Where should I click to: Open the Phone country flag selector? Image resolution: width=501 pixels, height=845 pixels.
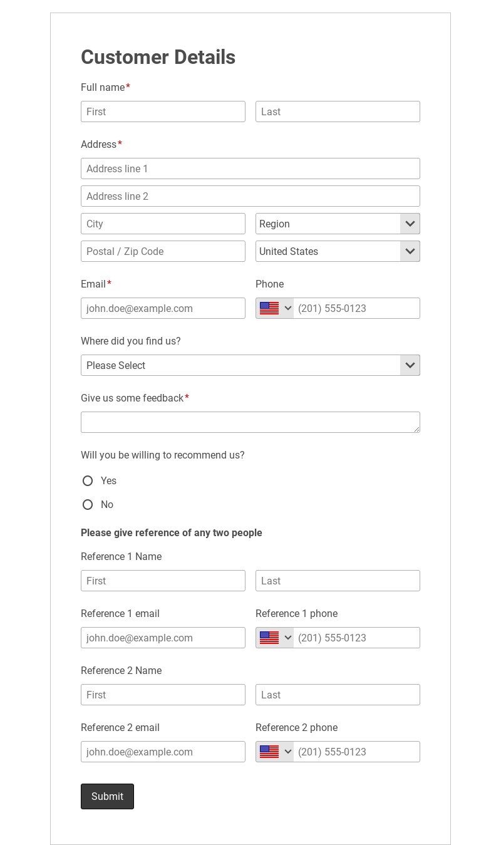[x=275, y=308]
